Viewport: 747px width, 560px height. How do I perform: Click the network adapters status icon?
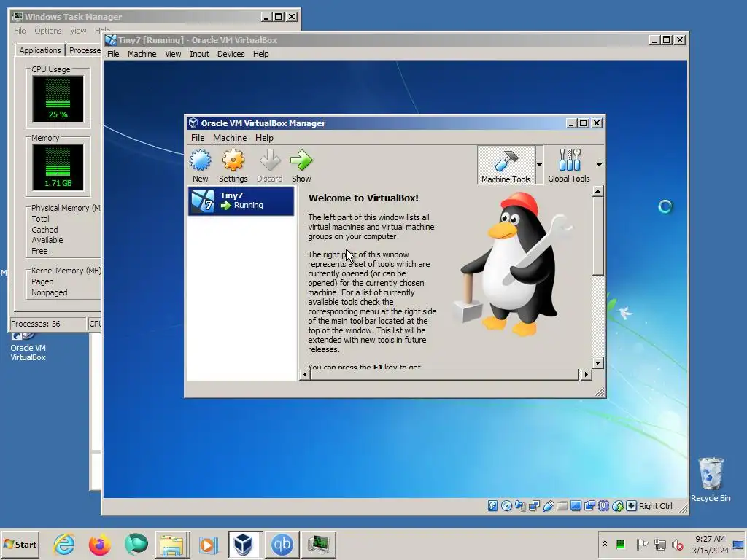click(534, 506)
